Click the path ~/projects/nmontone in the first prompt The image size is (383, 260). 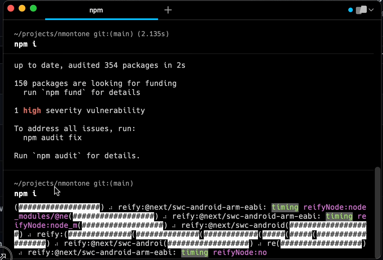tap(52, 34)
